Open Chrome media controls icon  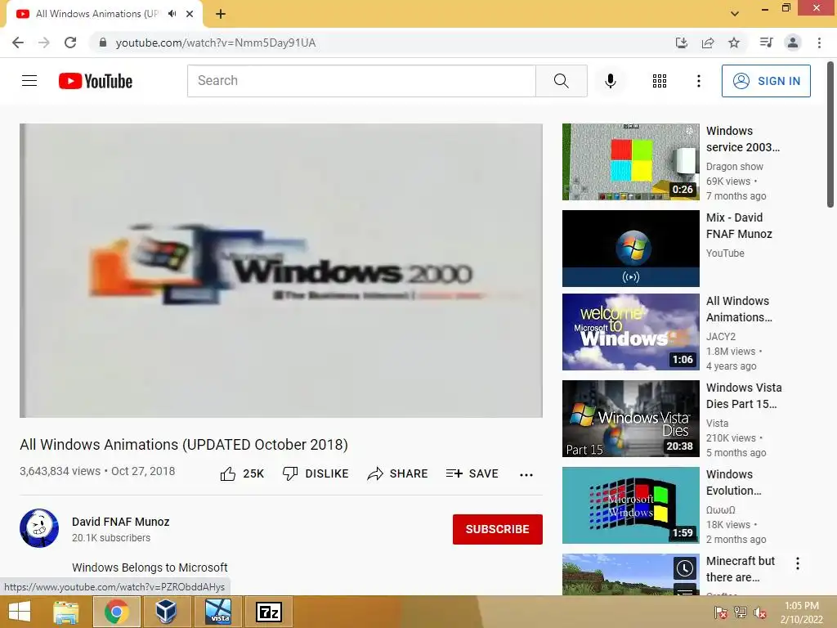(x=766, y=43)
